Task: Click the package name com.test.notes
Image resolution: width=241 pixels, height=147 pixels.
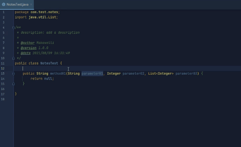Action: (x=44, y=12)
